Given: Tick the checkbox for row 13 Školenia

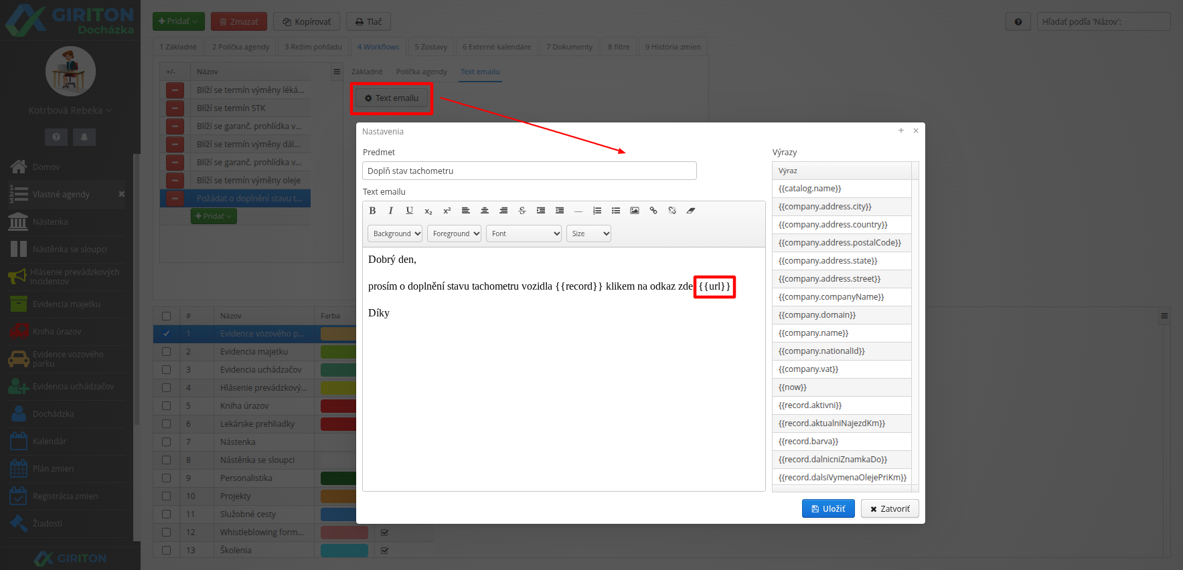Looking at the screenshot, I should (x=166, y=550).
